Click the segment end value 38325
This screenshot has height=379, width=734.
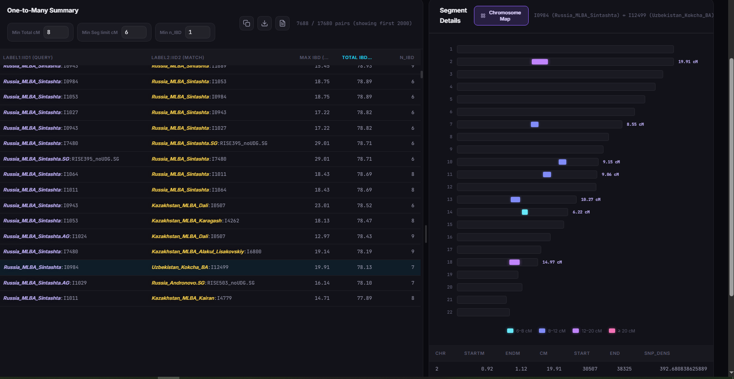click(624, 369)
